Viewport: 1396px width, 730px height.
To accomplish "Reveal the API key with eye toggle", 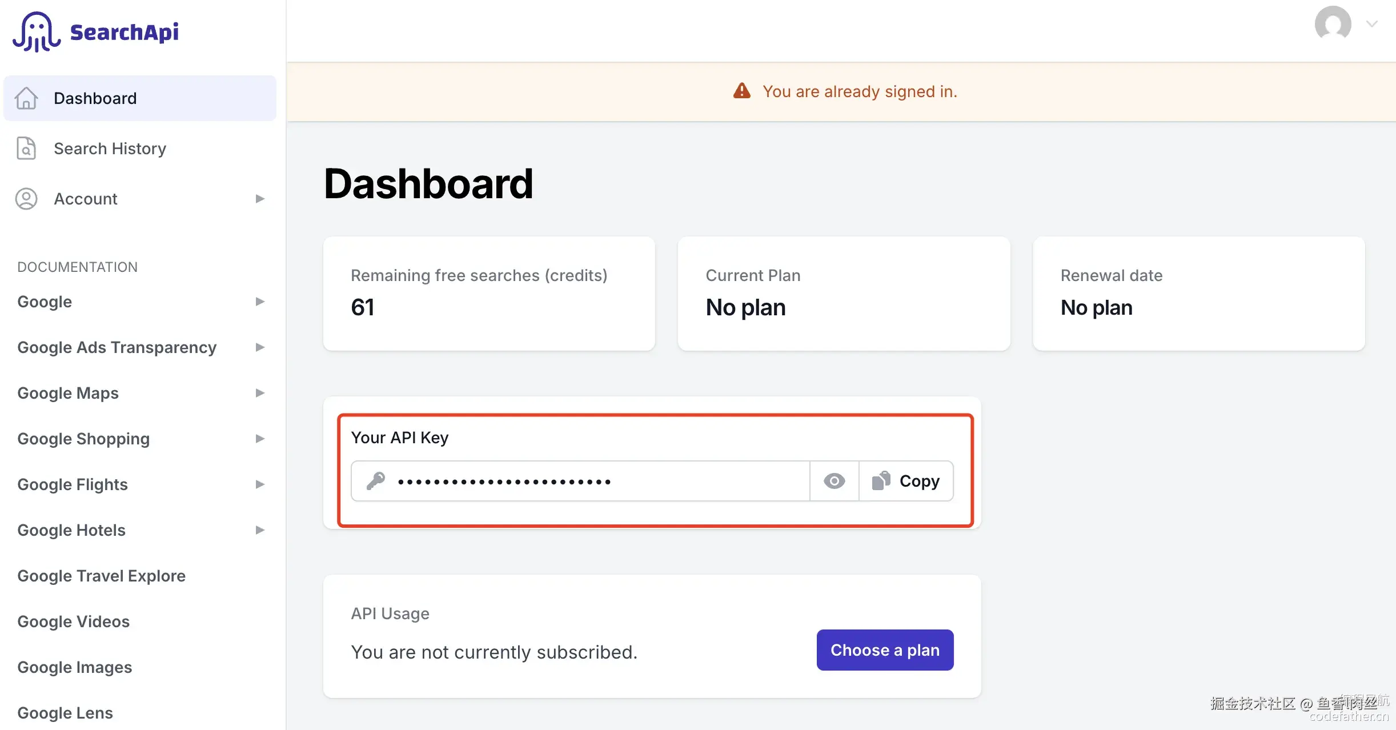I will pyautogui.click(x=834, y=481).
